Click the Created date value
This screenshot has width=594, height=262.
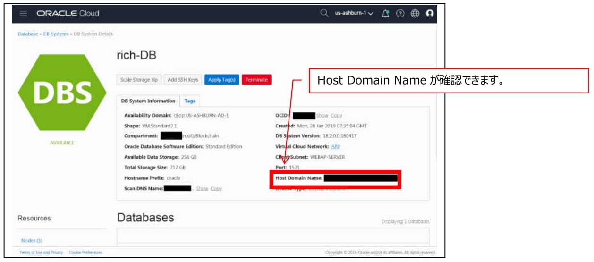point(331,126)
